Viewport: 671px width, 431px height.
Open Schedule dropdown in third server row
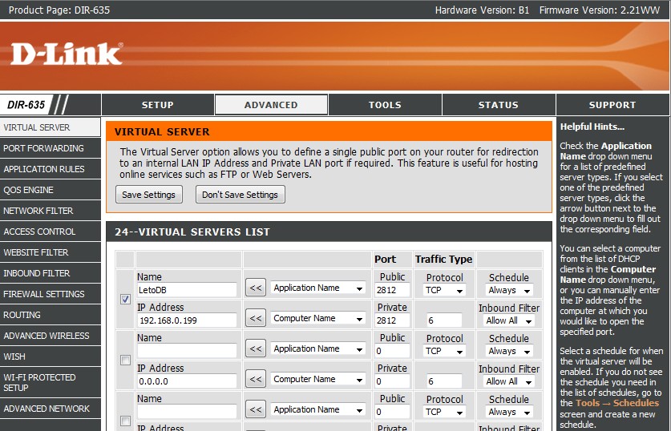[509, 412]
